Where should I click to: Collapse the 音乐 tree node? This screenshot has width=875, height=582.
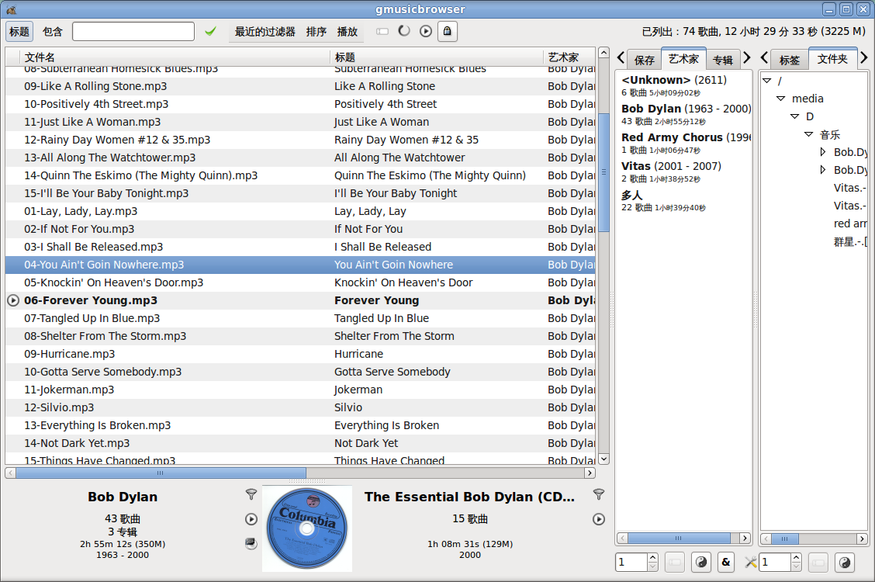pyautogui.click(x=808, y=134)
